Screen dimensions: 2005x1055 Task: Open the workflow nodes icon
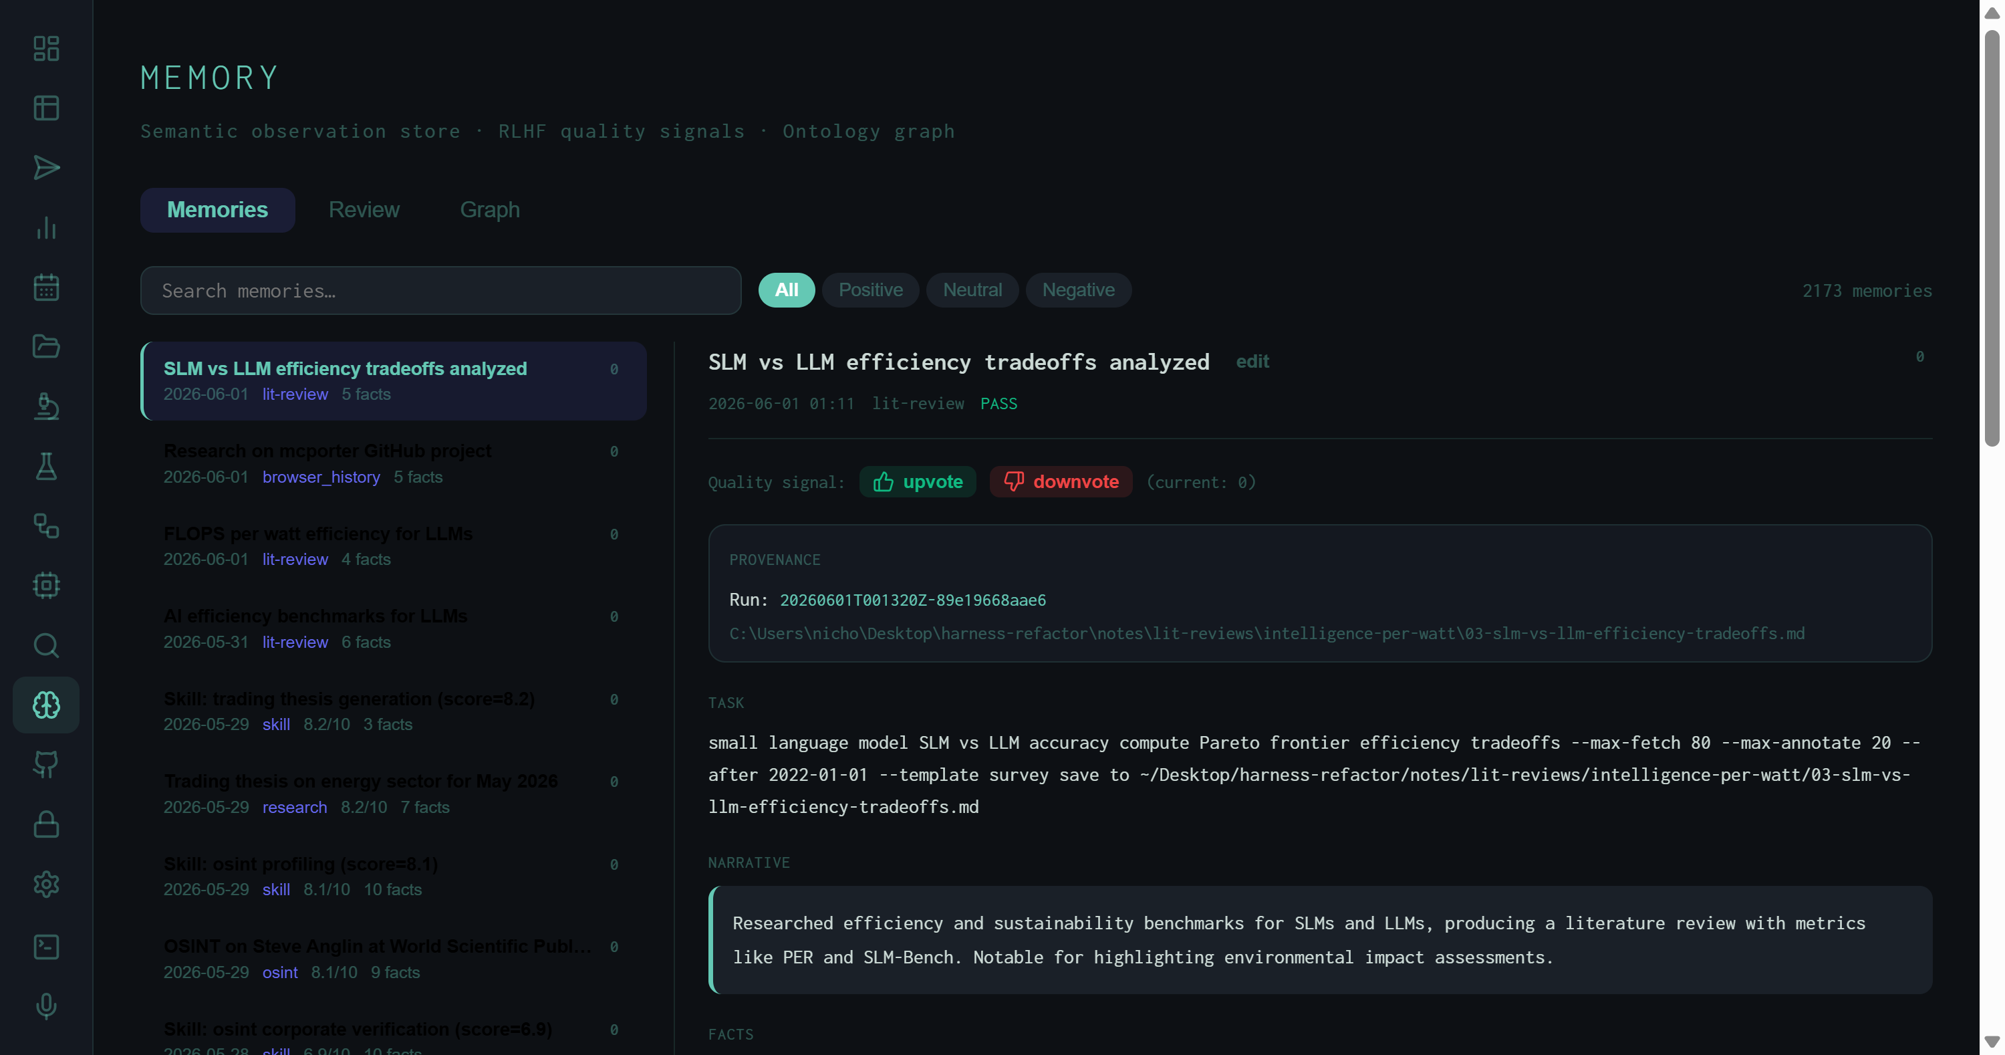point(46,525)
